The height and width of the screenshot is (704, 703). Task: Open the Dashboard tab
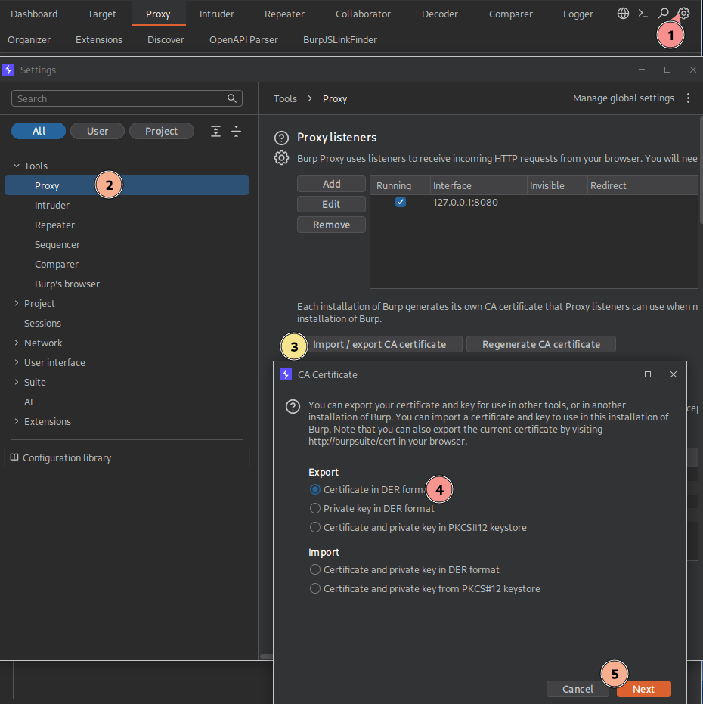(x=34, y=14)
